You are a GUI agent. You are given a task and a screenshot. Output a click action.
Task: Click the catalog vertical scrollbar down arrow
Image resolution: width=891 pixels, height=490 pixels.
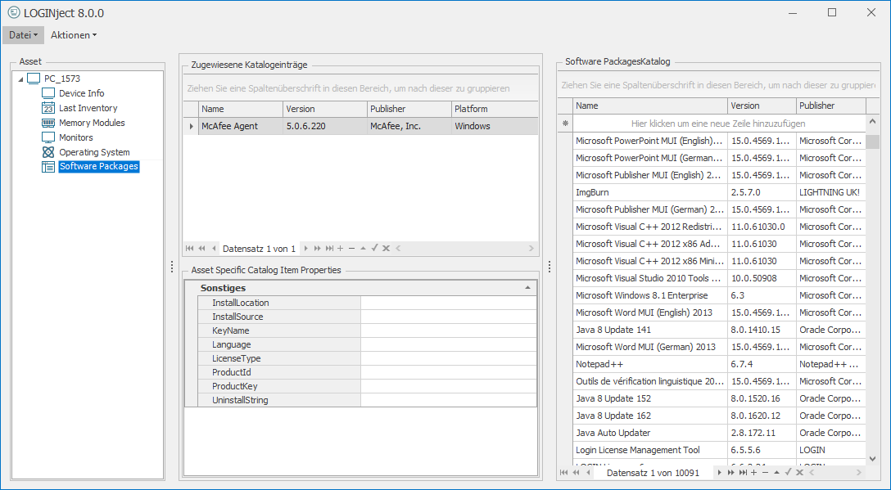pyautogui.click(x=873, y=459)
